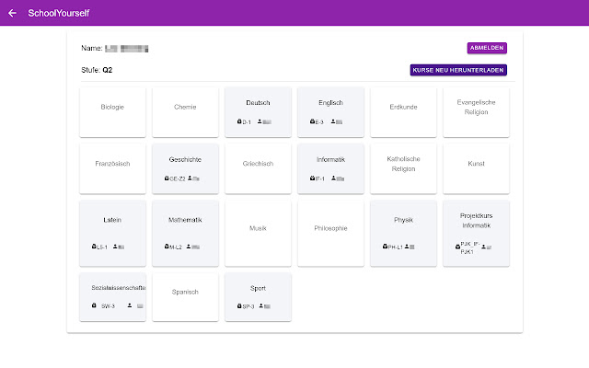The height and width of the screenshot is (368, 589).
Task: Click the M-L2 course code
Action: (x=176, y=247)
